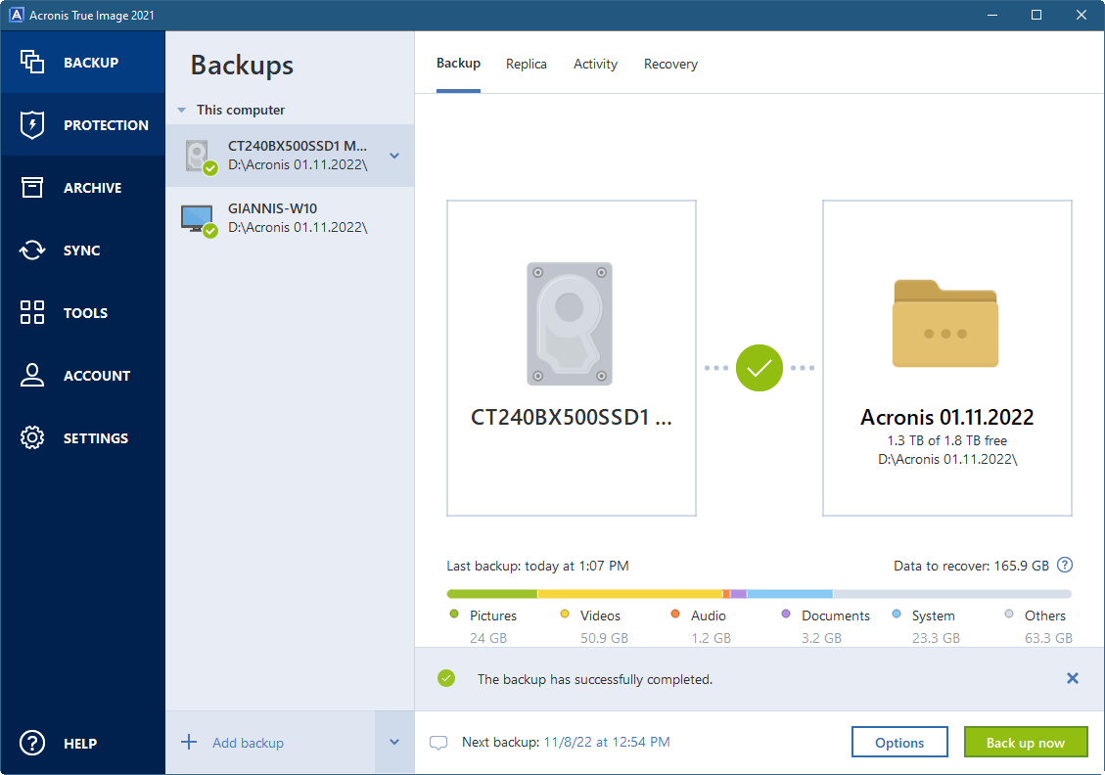Collapse the This computer group

[x=182, y=110]
